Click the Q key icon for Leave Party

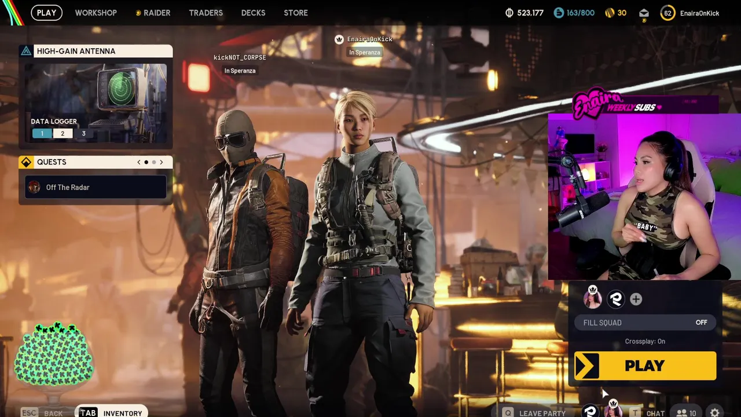508,413
